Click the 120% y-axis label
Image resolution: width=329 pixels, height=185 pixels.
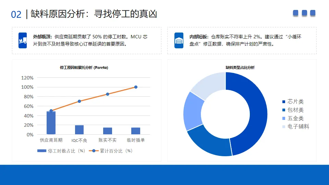tap(27, 78)
